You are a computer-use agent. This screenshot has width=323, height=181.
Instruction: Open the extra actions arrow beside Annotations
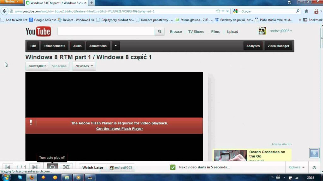point(115,46)
